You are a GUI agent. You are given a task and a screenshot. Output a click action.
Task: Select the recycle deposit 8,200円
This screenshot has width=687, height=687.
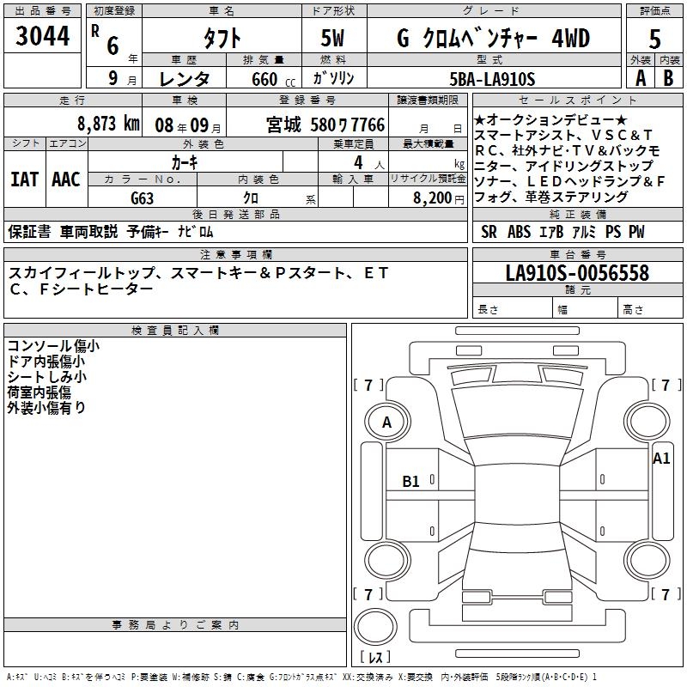pos(439,198)
